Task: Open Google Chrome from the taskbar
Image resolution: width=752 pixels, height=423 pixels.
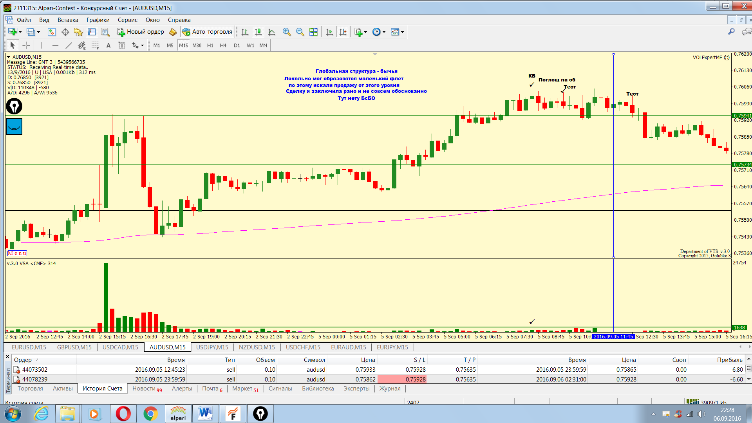Action: click(150, 414)
